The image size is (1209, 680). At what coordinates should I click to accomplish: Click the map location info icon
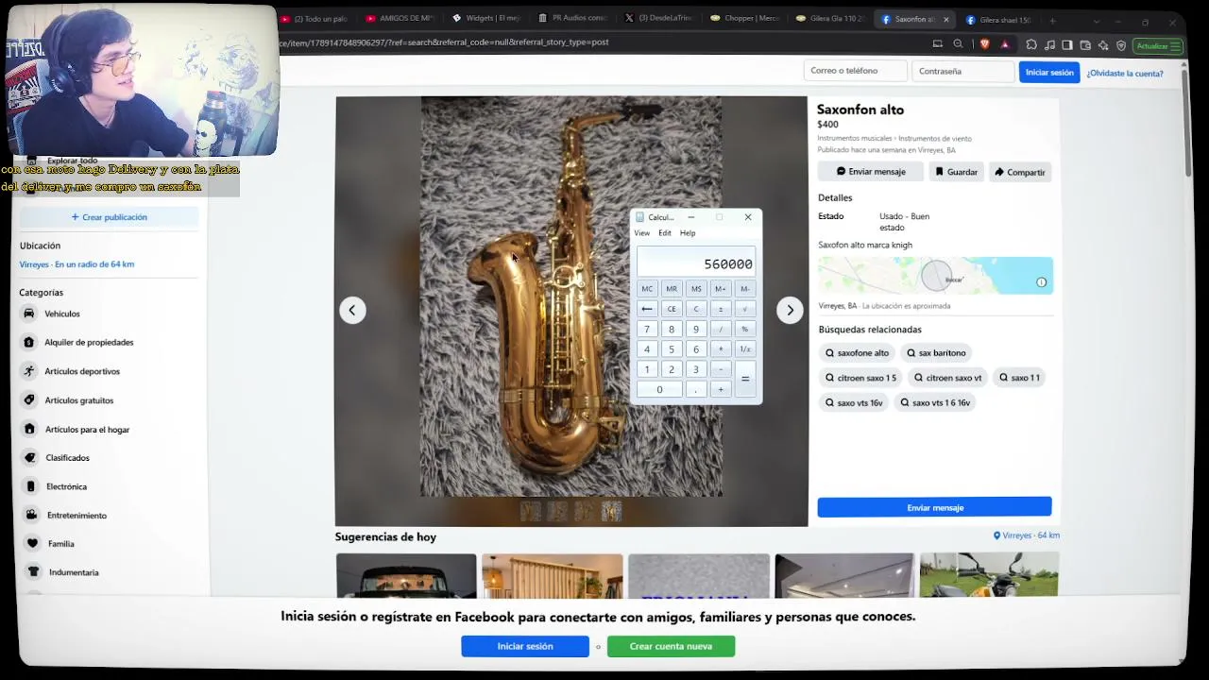1041,282
